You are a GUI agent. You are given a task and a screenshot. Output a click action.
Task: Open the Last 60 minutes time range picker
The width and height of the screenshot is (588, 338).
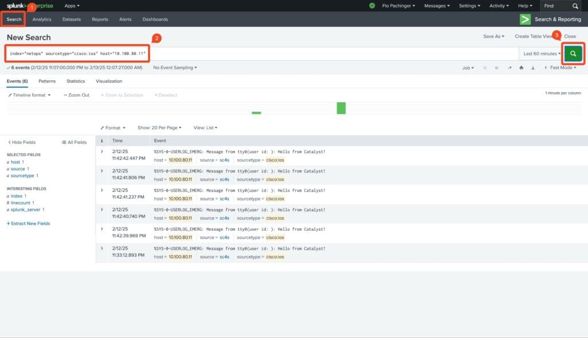[542, 53]
